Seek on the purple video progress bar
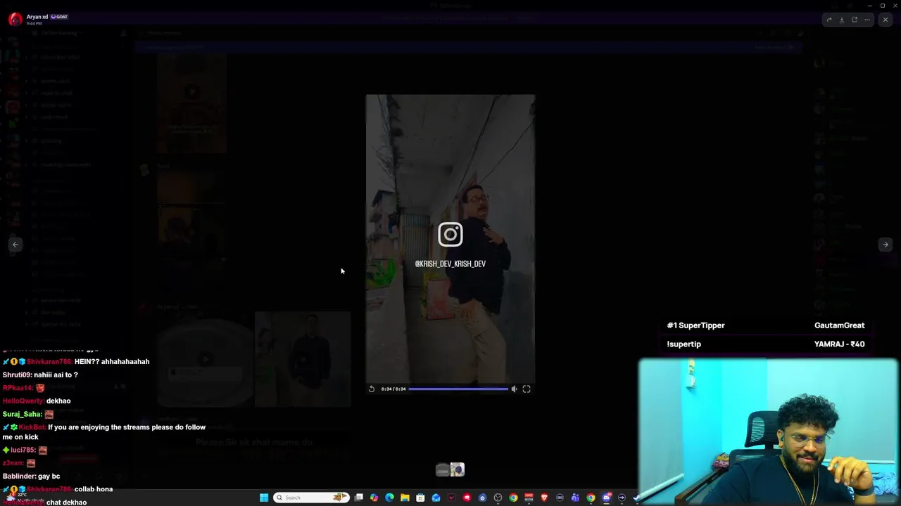 point(458,389)
